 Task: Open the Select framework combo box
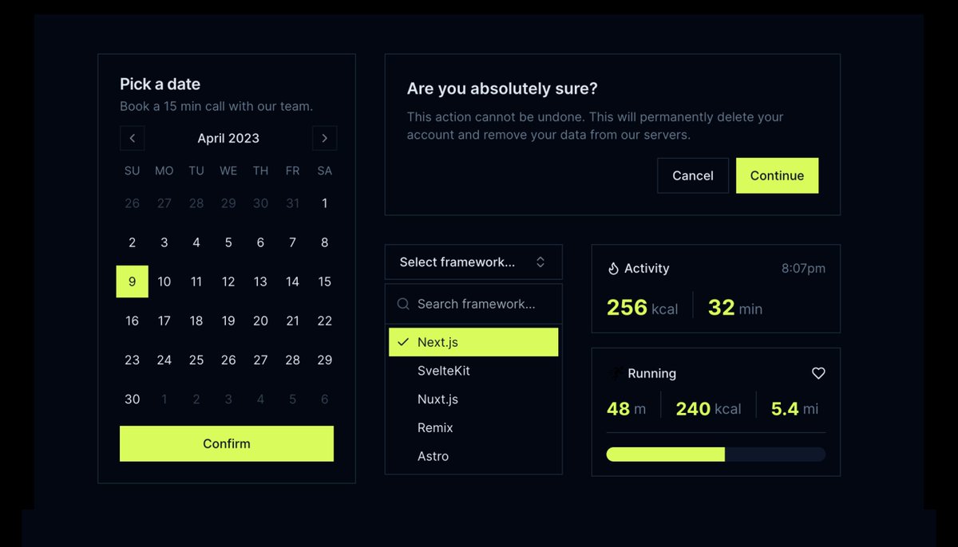click(x=473, y=262)
